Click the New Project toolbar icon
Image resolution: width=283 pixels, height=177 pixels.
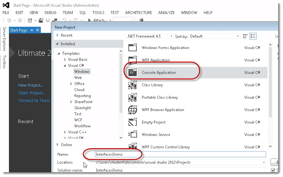click(30, 20)
